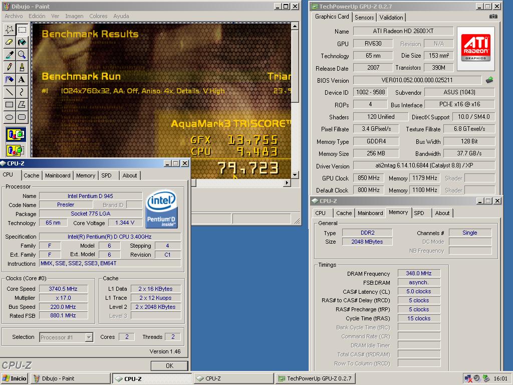The height and width of the screenshot is (385, 513).
Task: Click the network tray icon with red X
Action: 467,379
